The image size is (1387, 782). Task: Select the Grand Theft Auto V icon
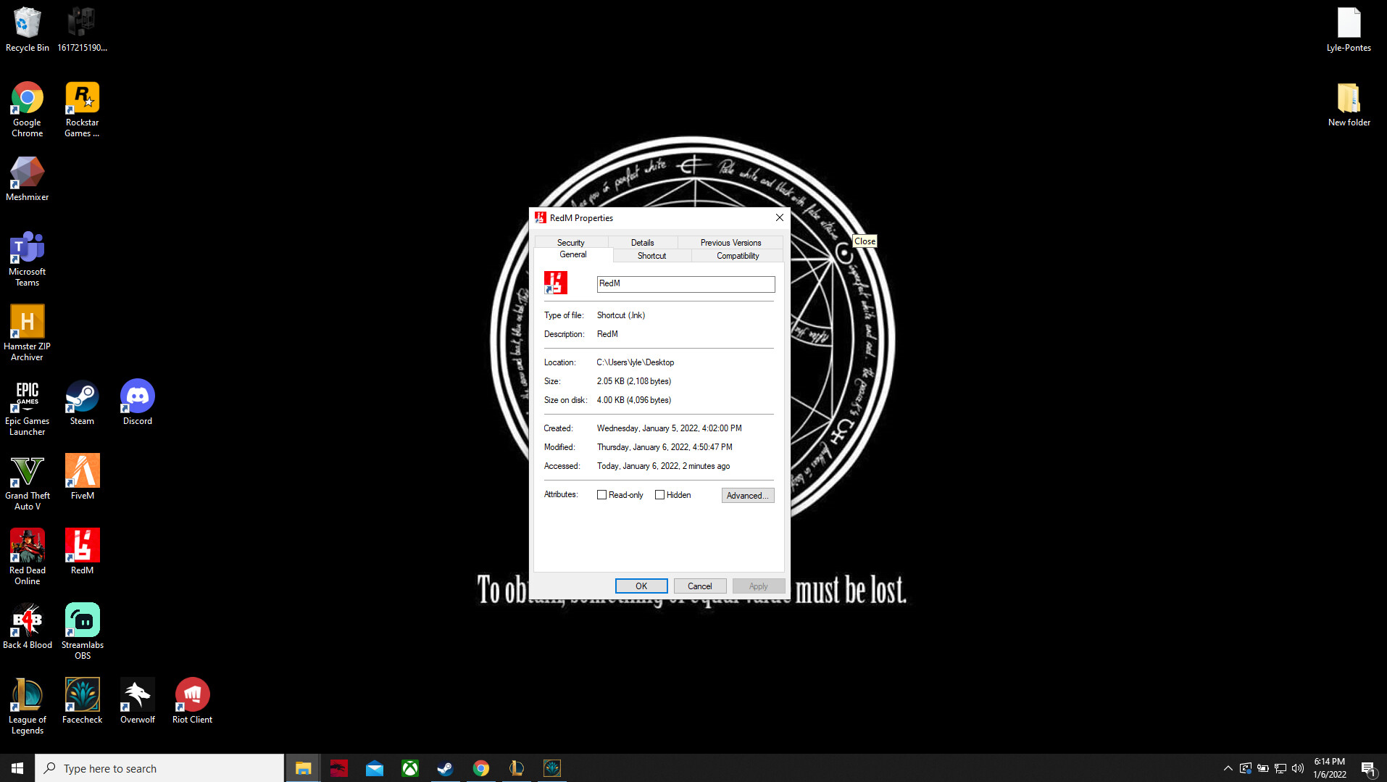(28, 483)
